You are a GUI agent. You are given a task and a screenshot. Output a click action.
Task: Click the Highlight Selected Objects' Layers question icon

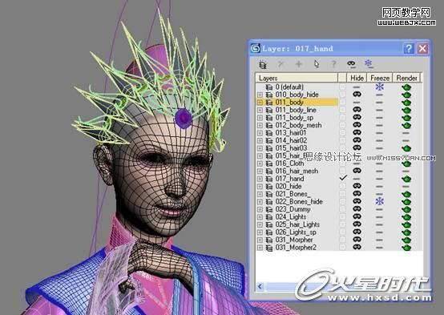(x=333, y=64)
